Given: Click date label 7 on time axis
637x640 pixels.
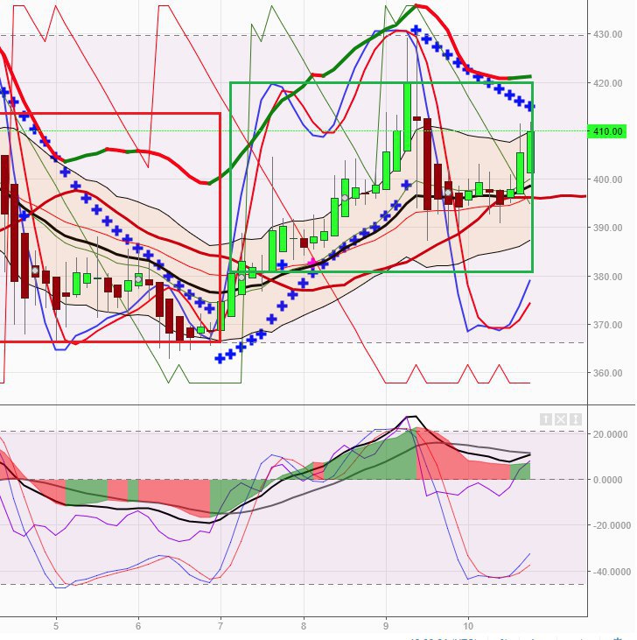Looking at the screenshot, I should click(220, 626).
